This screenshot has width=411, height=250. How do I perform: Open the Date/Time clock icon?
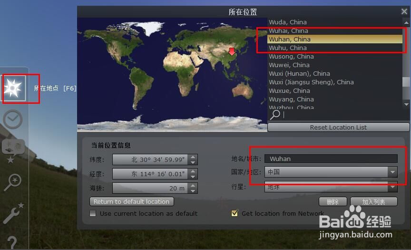tap(12, 120)
